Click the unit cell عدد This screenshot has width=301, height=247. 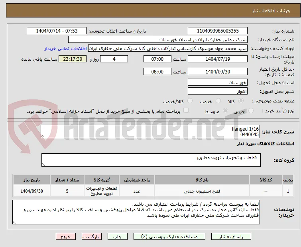137,191
